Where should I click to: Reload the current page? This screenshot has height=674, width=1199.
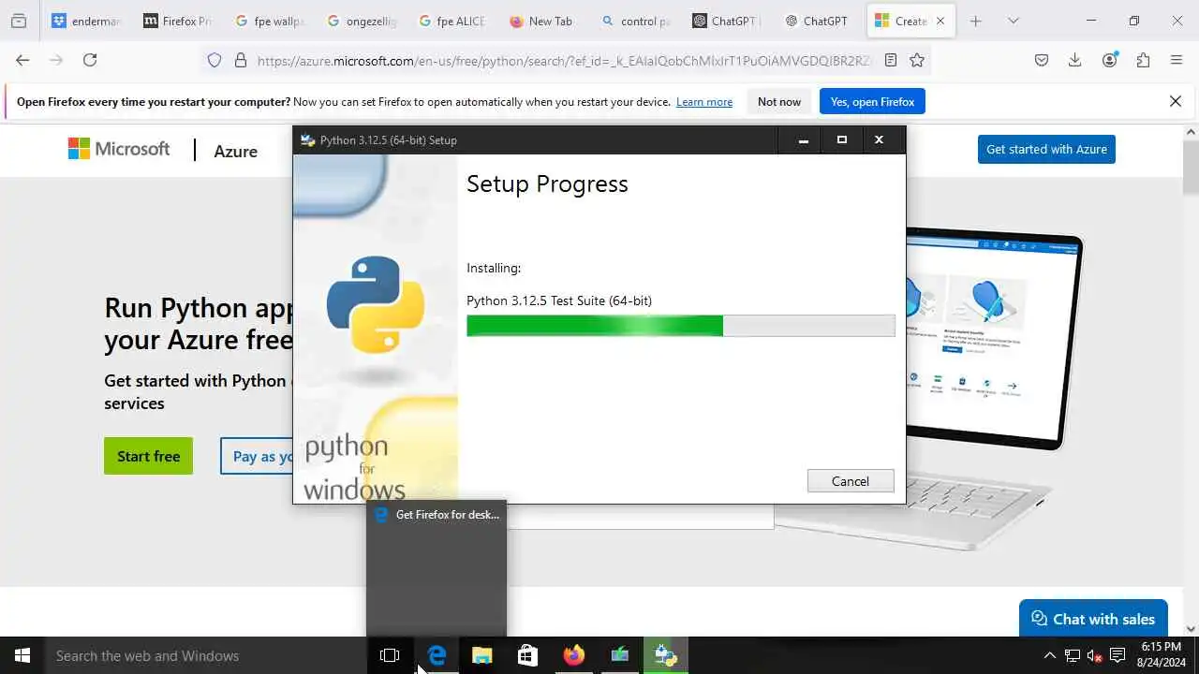point(90,60)
